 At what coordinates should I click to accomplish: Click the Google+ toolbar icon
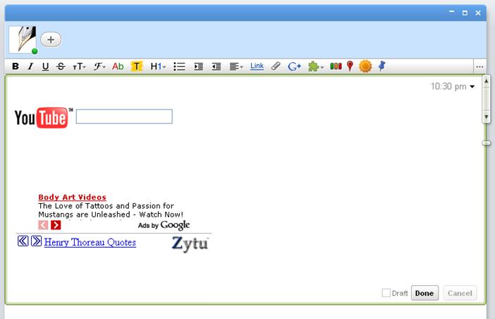point(294,66)
